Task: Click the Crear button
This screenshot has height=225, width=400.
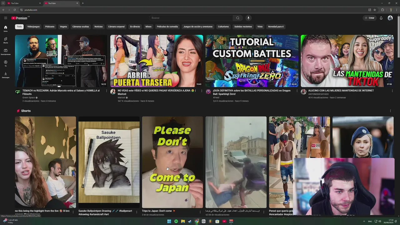Action: click(369, 18)
